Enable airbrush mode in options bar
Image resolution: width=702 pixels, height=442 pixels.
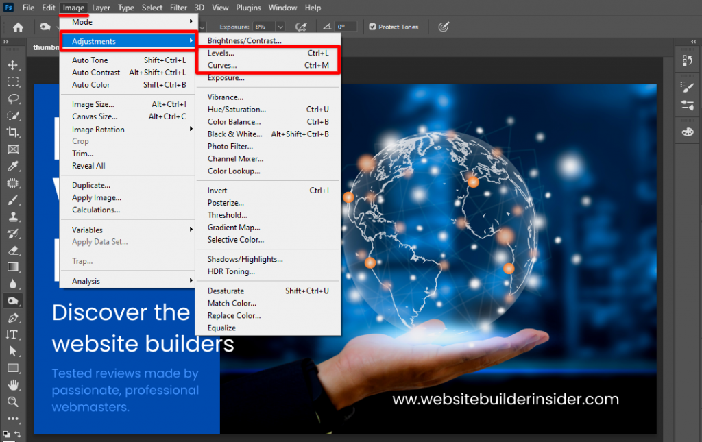coord(300,27)
